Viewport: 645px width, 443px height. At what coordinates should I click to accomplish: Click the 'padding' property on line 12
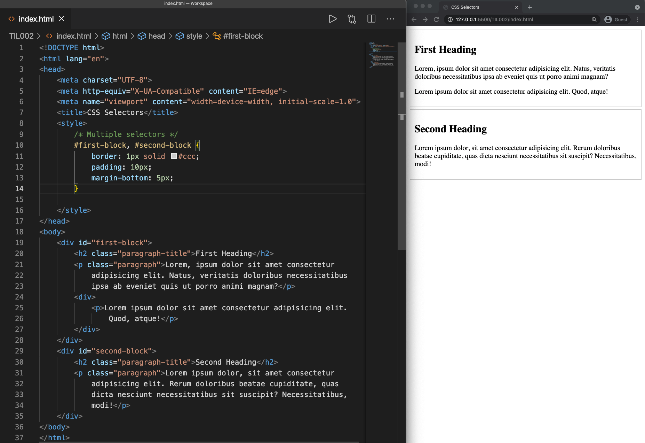[106, 167]
